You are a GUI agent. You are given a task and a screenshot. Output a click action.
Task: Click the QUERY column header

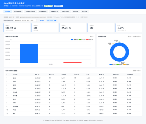click(15, 75)
